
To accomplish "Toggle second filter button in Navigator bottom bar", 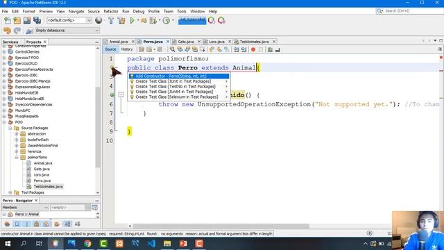I will (17, 224).
